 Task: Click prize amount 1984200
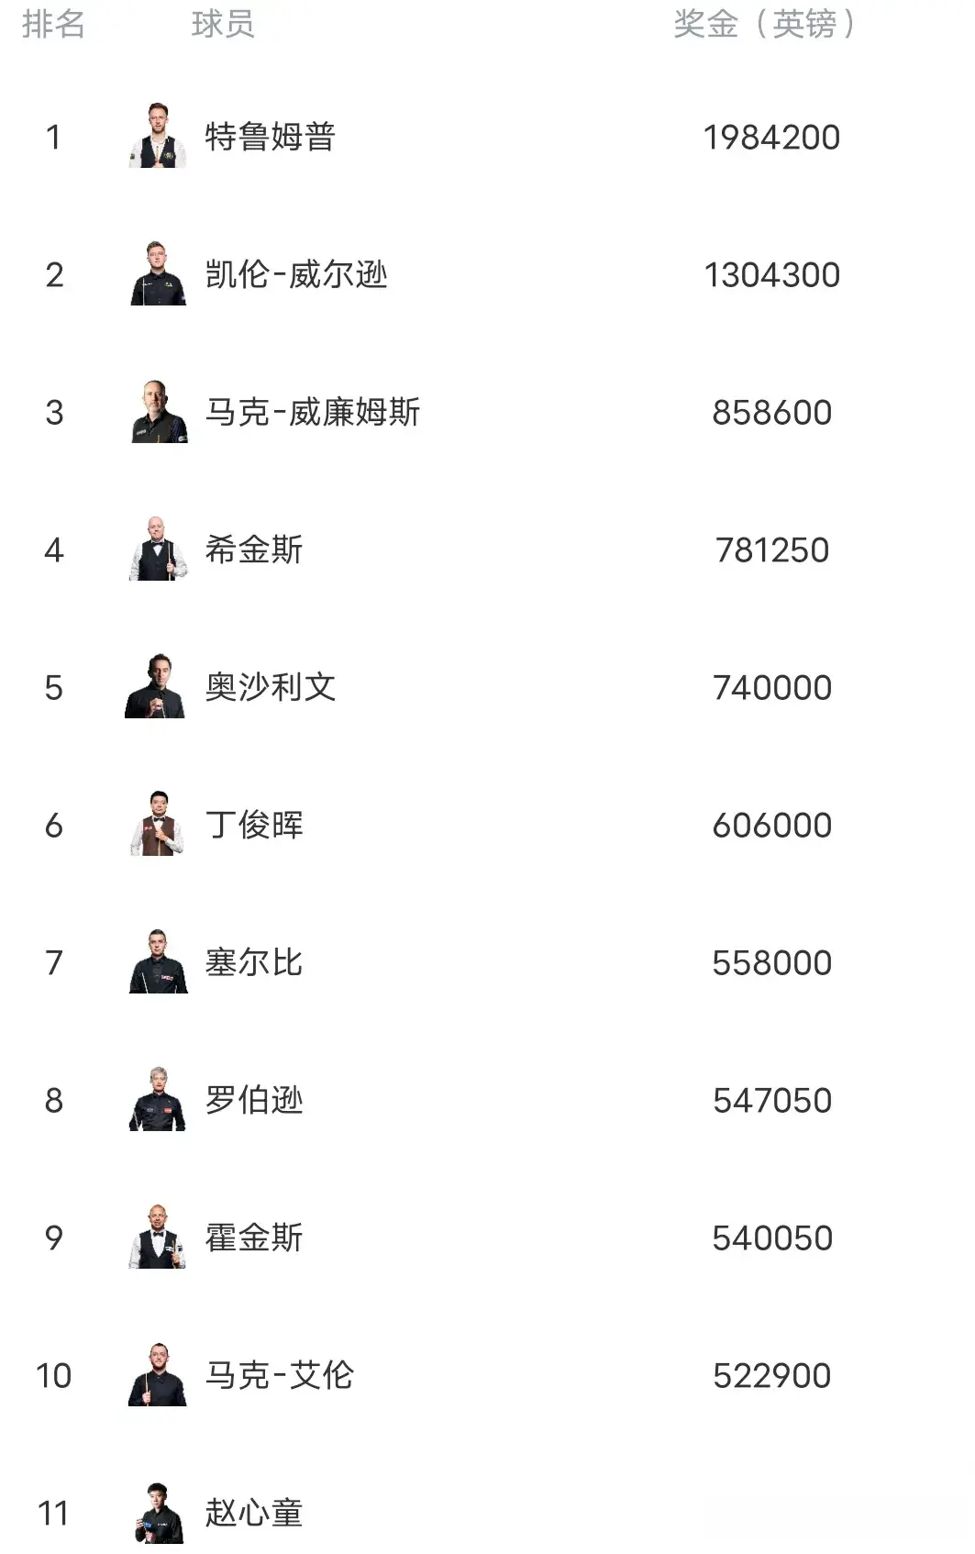tap(771, 138)
